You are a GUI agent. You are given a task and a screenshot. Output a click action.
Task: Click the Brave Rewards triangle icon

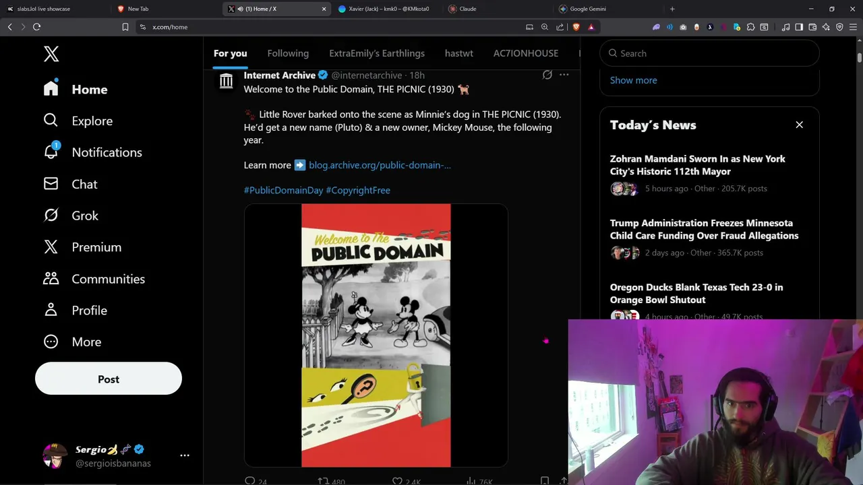click(x=591, y=27)
